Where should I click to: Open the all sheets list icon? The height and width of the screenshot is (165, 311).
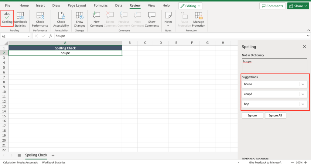[x=19, y=156]
